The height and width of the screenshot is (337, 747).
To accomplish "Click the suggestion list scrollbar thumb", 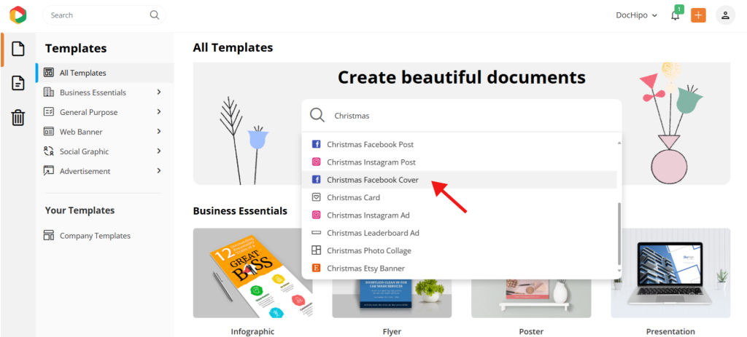I will tap(619, 234).
